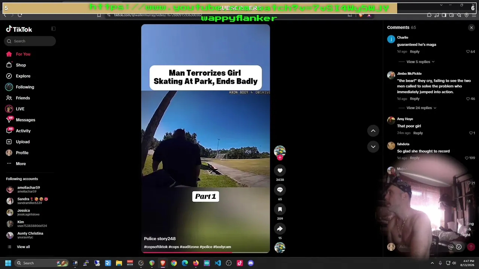
Task: Open Microsoft Edge from the taskbar
Action: pos(185,263)
